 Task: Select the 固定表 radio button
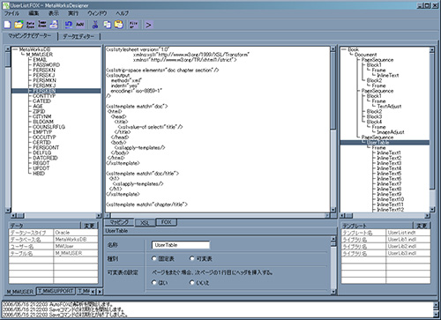click(154, 258)
